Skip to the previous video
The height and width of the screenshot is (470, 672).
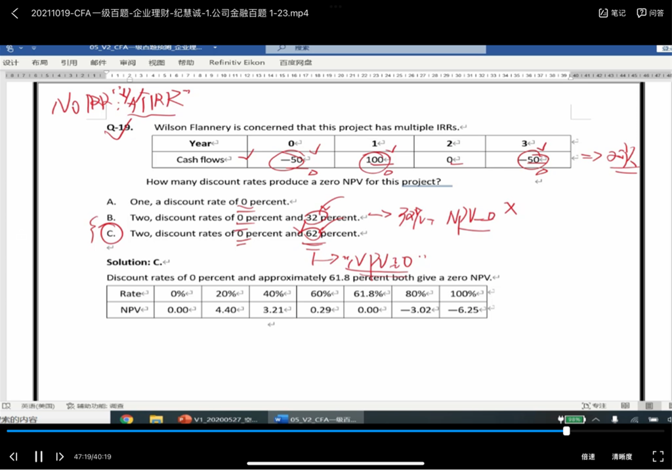14,457
